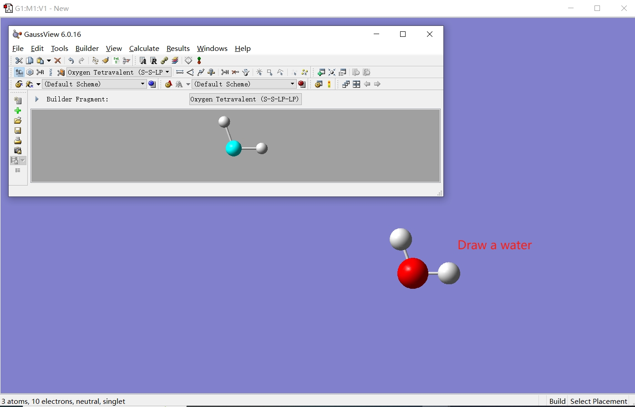635x407 pixels.
Task: Select the Inquire question-mark tool
Action: [x=211, y=72]
